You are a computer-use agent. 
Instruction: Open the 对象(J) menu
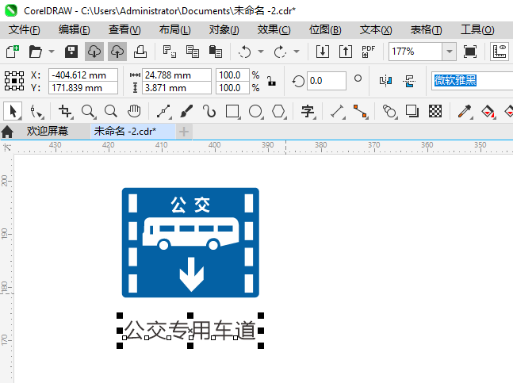coord(224,30)
